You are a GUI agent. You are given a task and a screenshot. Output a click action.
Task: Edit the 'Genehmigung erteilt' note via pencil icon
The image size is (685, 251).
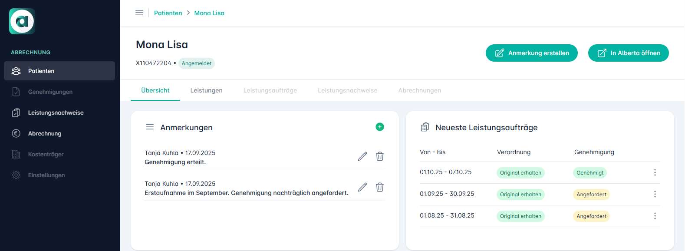tap(362, 156)
